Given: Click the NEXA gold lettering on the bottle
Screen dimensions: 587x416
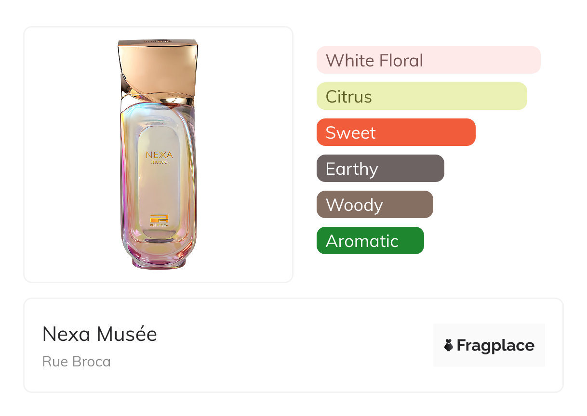Looking at the screenshot, I should [x=159, y=155].
